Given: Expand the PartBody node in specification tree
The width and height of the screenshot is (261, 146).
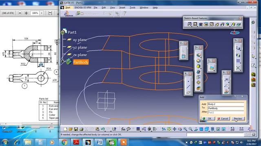Looking at the screenshot, I should 62,61.
